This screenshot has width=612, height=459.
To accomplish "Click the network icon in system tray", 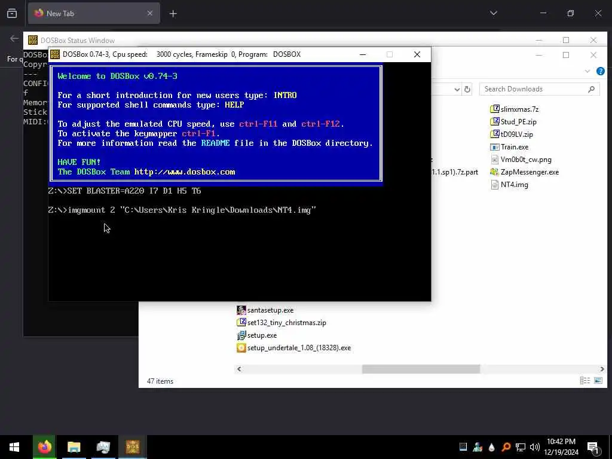I will pyautogui.click(x=521, y=447).
